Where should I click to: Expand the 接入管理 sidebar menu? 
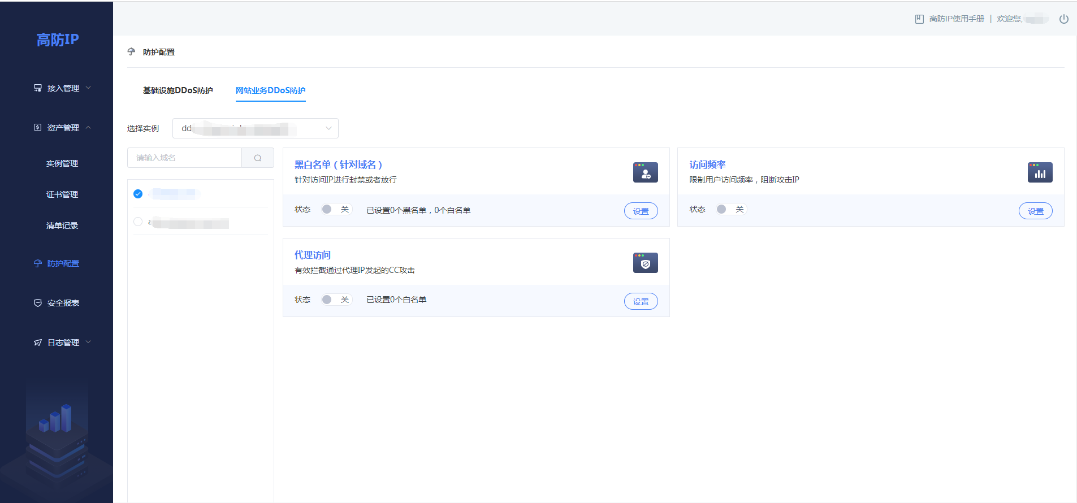click(63, 88)
